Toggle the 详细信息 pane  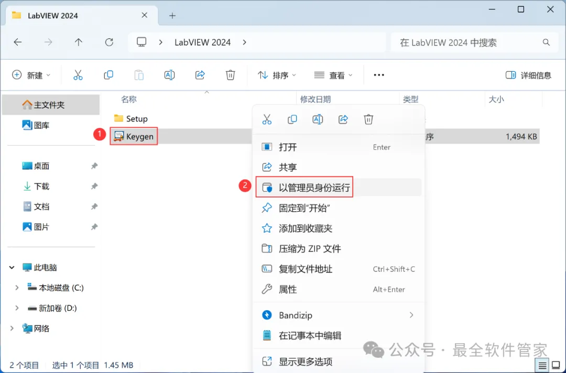click(528, 75)
